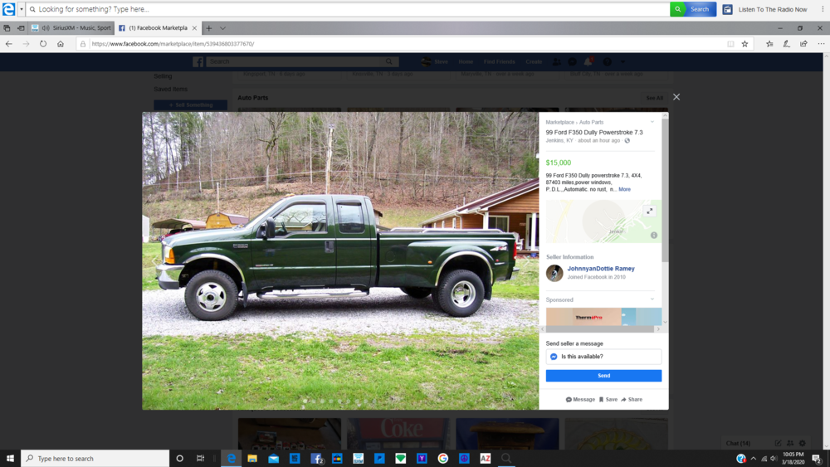The width and height of the screenshot is (830, 467).
Task: Expand the map to full view
Action: point(650,211)
